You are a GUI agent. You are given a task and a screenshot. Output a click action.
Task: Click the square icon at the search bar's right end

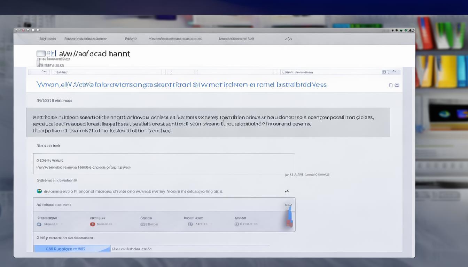[384, 72]
